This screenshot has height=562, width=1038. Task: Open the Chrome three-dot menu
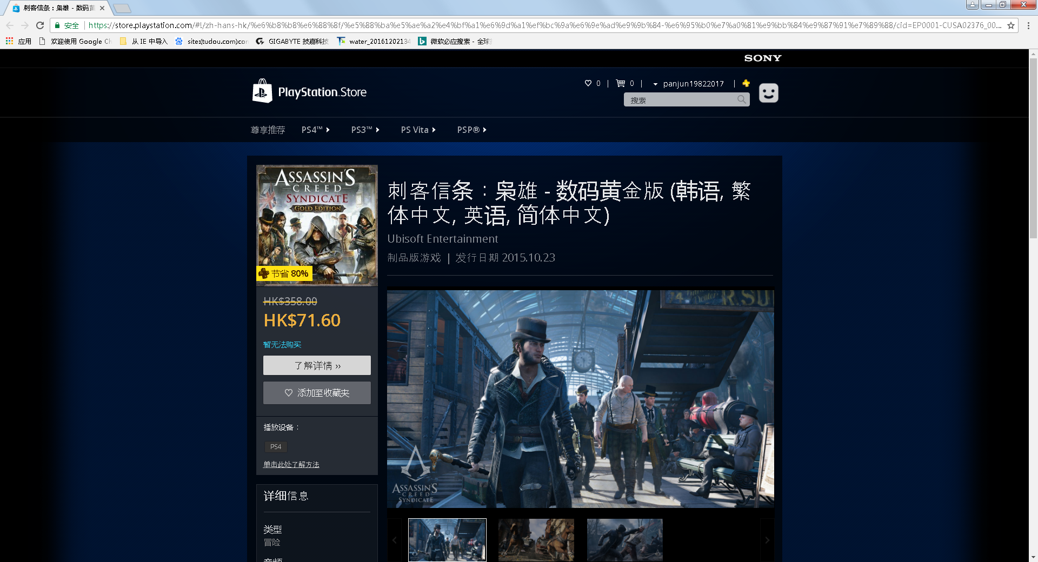point(1028,25)
